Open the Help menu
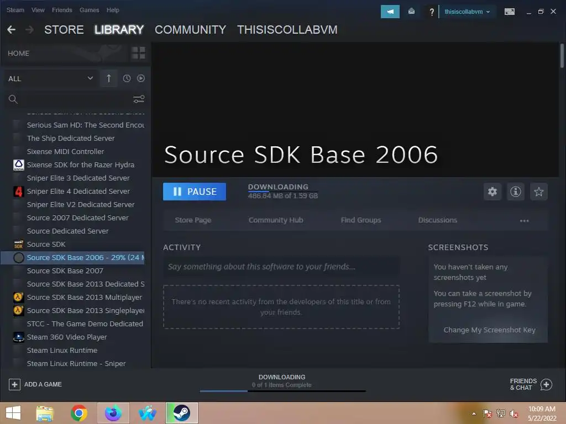 113,10
